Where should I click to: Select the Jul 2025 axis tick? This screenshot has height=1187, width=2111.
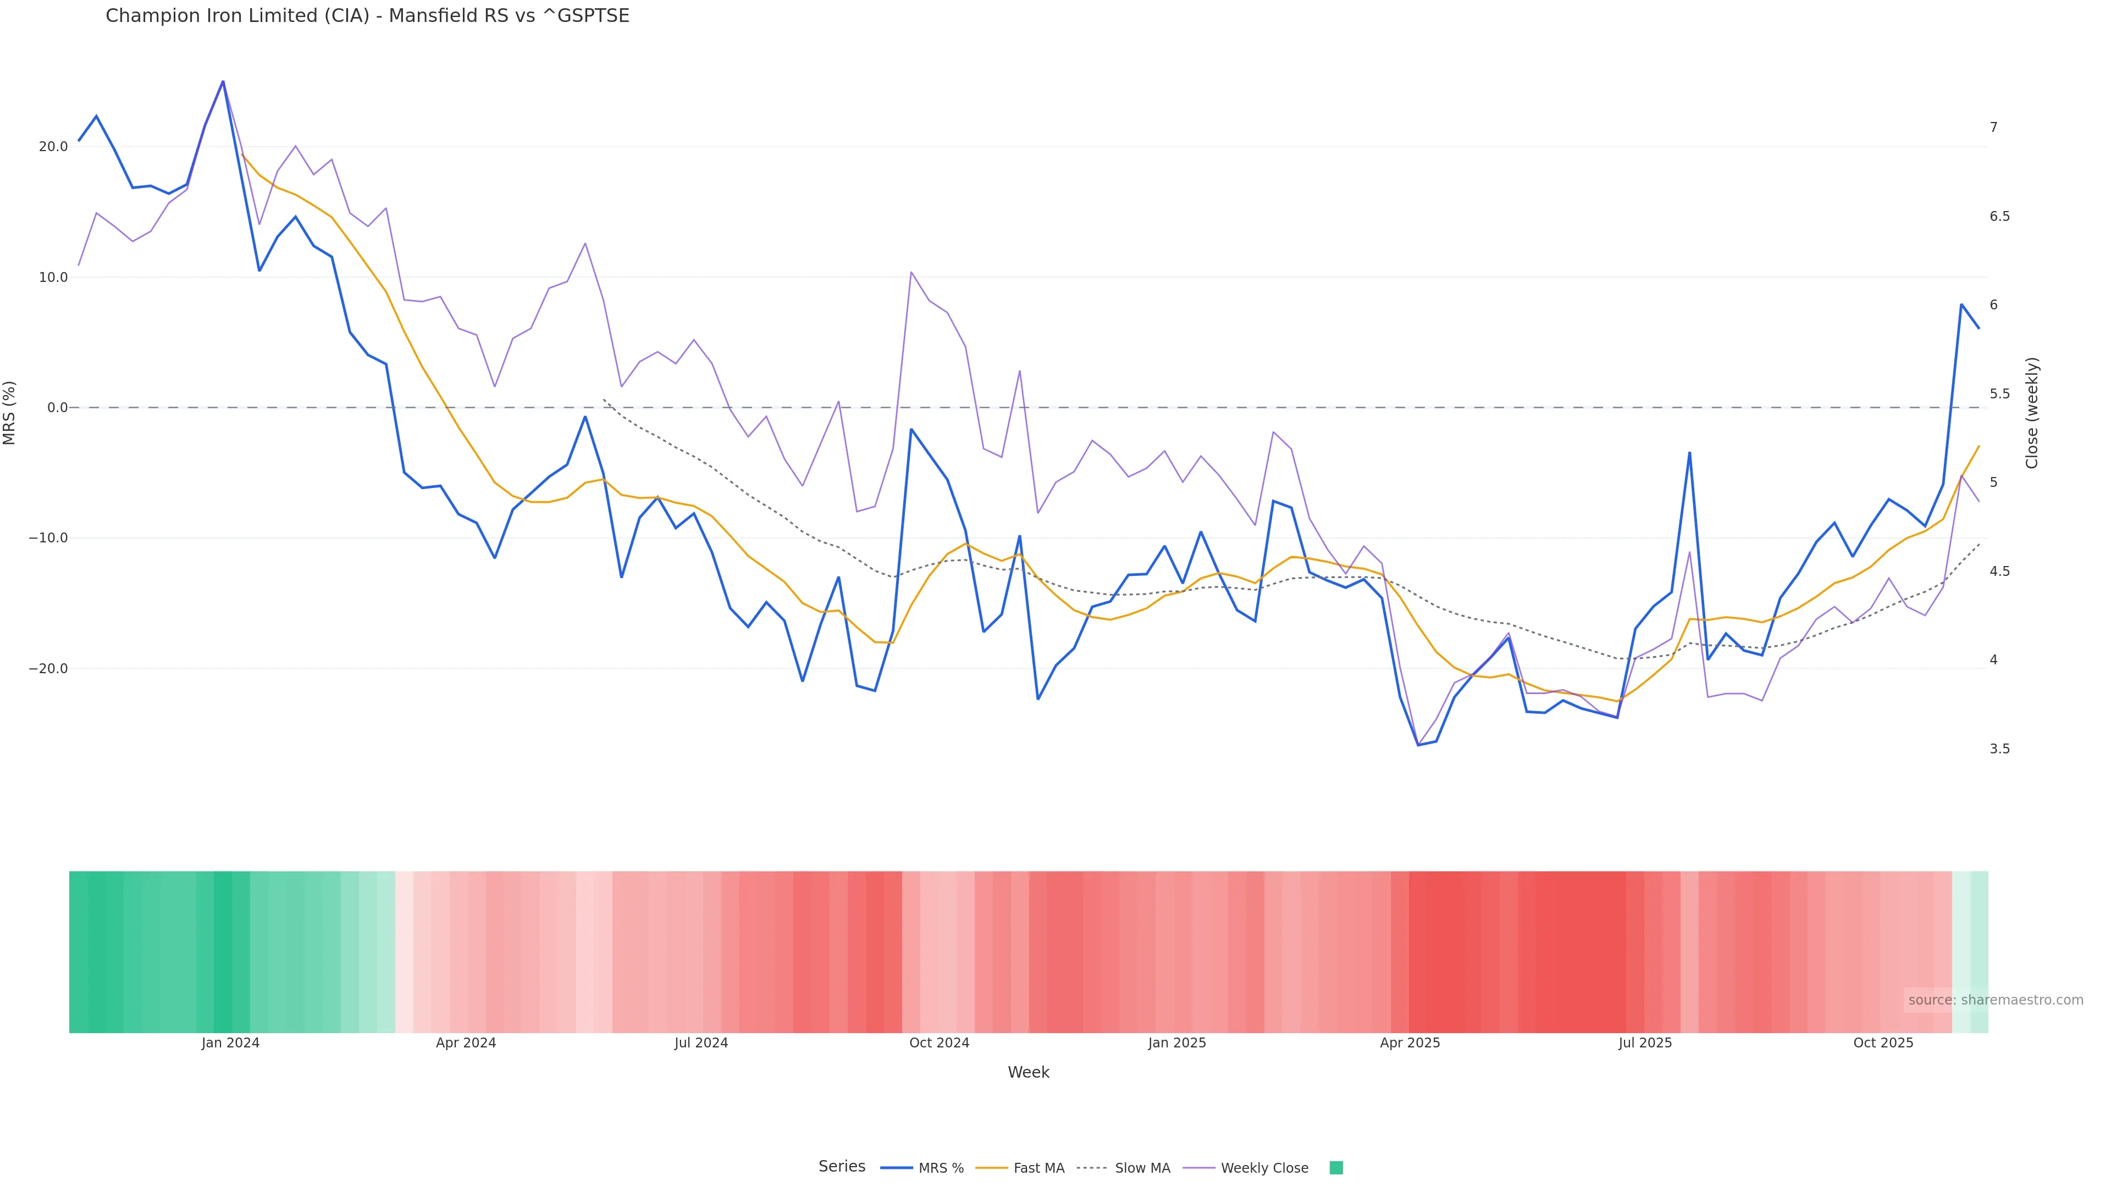pyautogui.click(x=1645, y=1044)
